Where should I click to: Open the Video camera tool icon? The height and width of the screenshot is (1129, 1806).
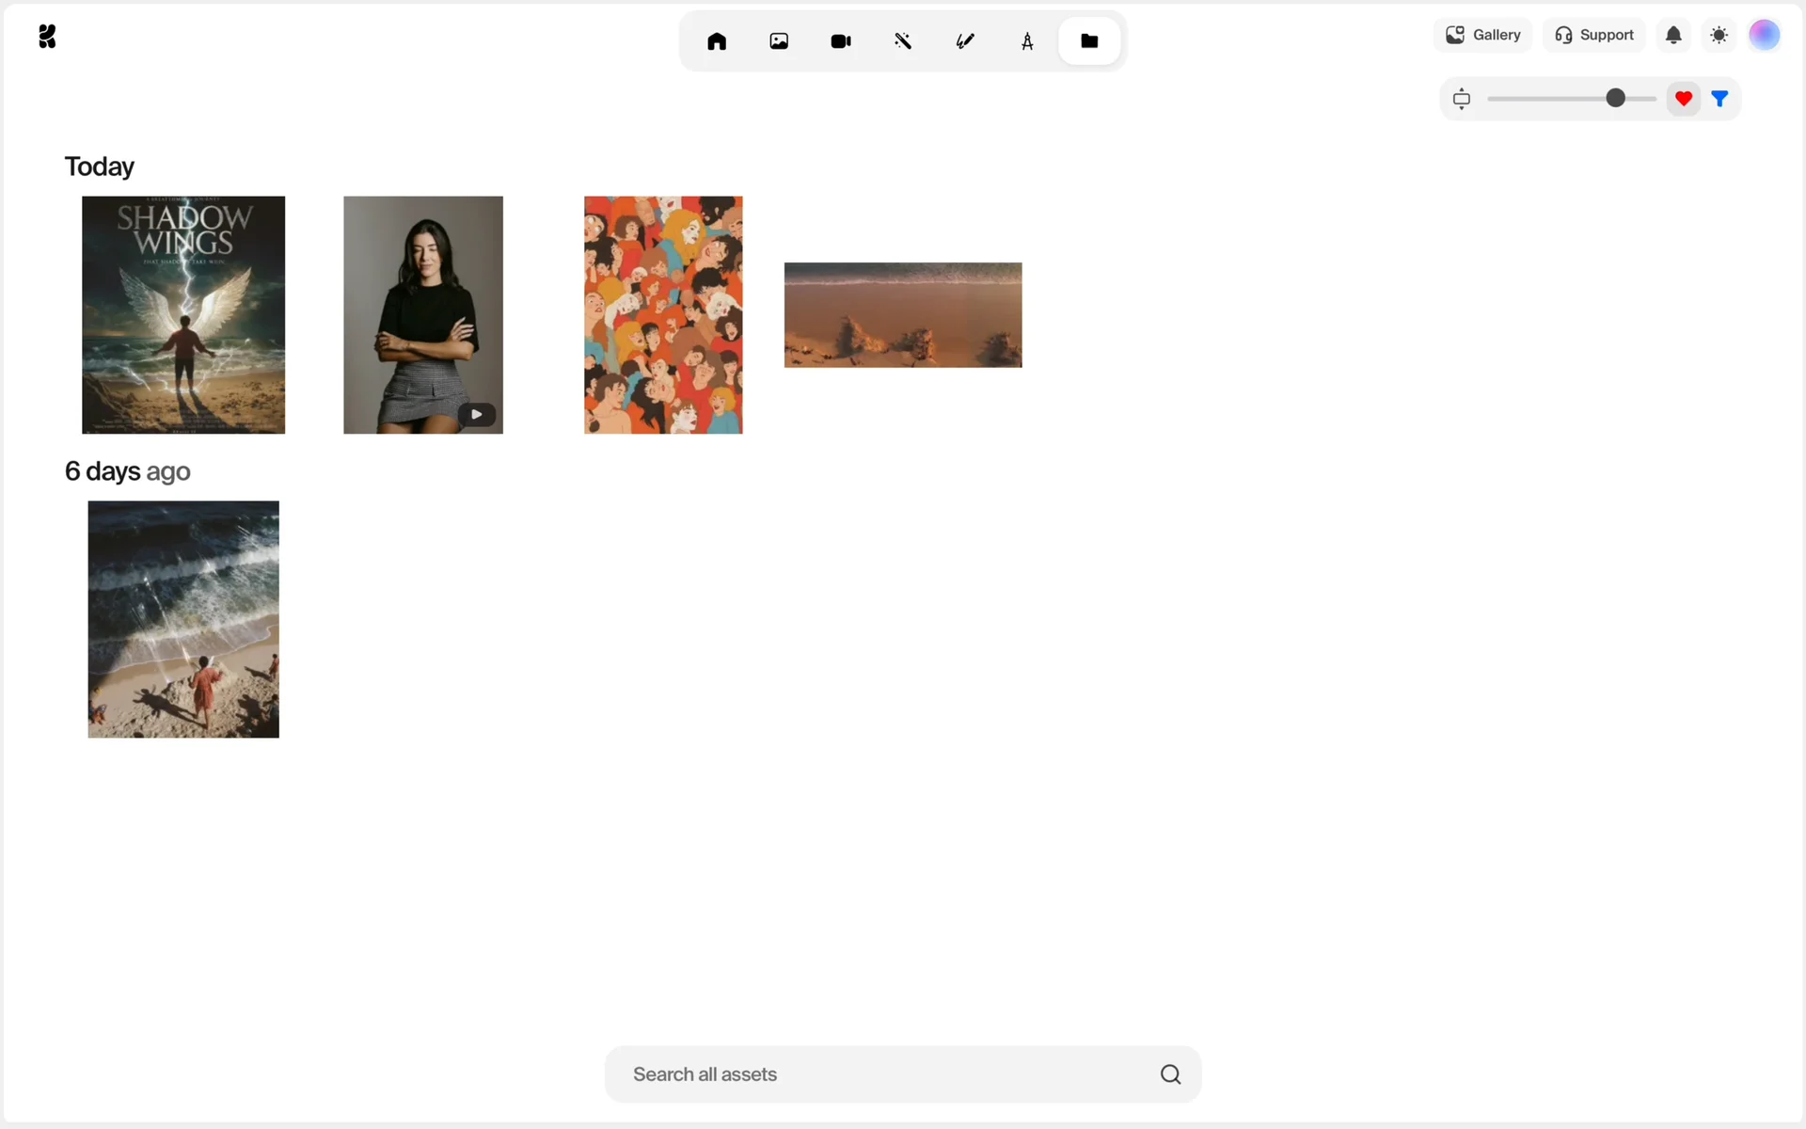[x=841, y=41]
